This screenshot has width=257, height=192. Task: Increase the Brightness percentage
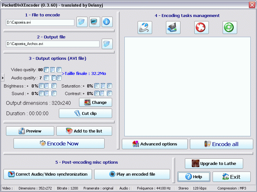(54, 86)
